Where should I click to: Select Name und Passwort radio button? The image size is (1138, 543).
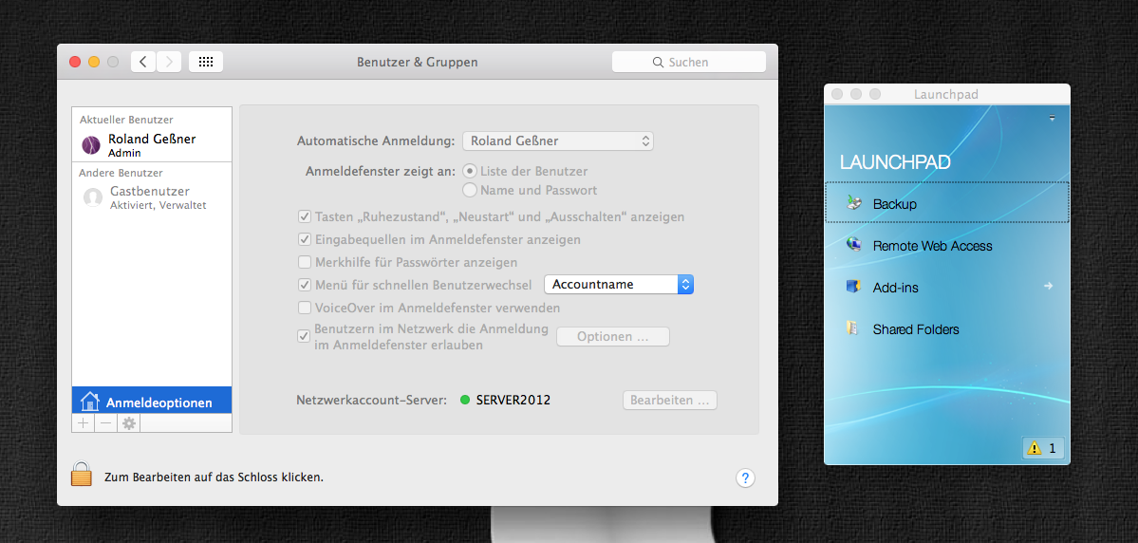coord(470,190)
